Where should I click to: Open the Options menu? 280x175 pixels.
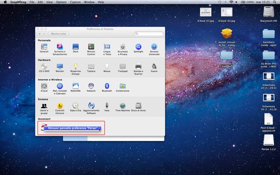click(x=61, y=2)
